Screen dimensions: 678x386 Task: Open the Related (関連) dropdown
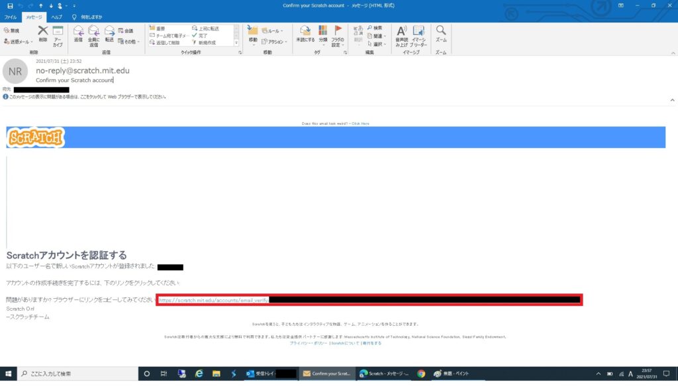(x=376, y=36)
